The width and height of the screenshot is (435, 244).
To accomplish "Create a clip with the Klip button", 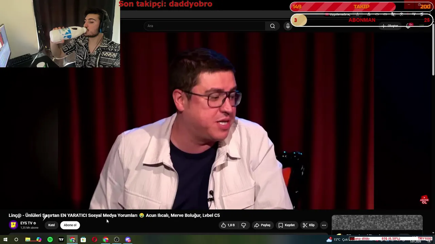I will tap(309, 225).
